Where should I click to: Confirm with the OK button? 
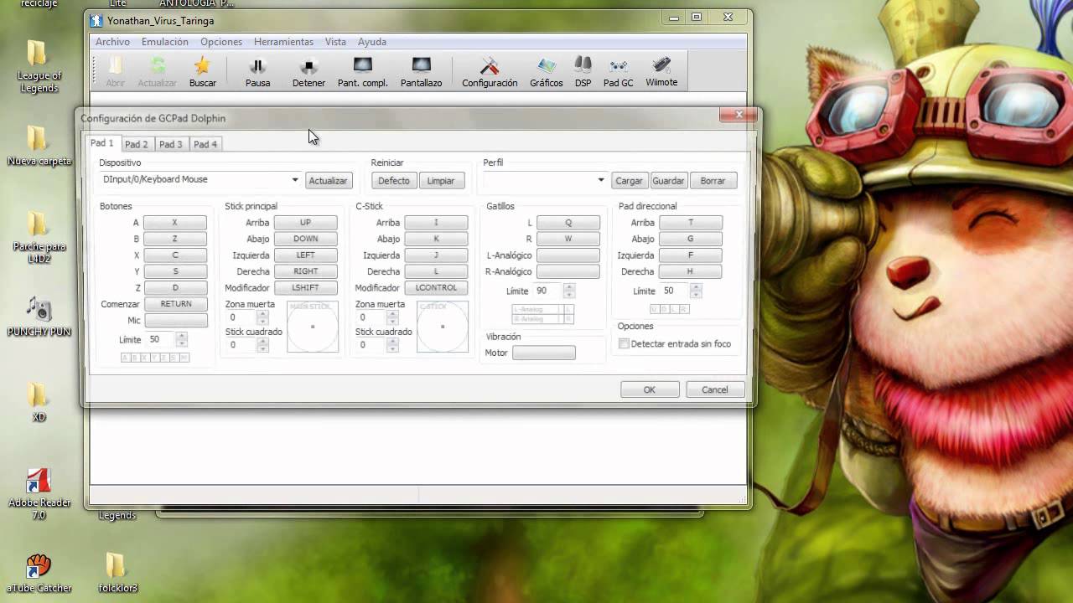[649, 389]
